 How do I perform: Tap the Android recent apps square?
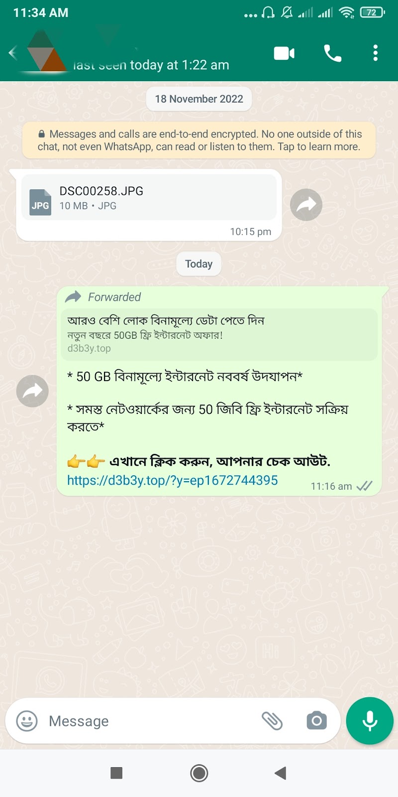tap(116, 773)
